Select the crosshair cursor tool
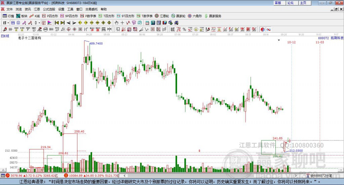 click(122, 23)
